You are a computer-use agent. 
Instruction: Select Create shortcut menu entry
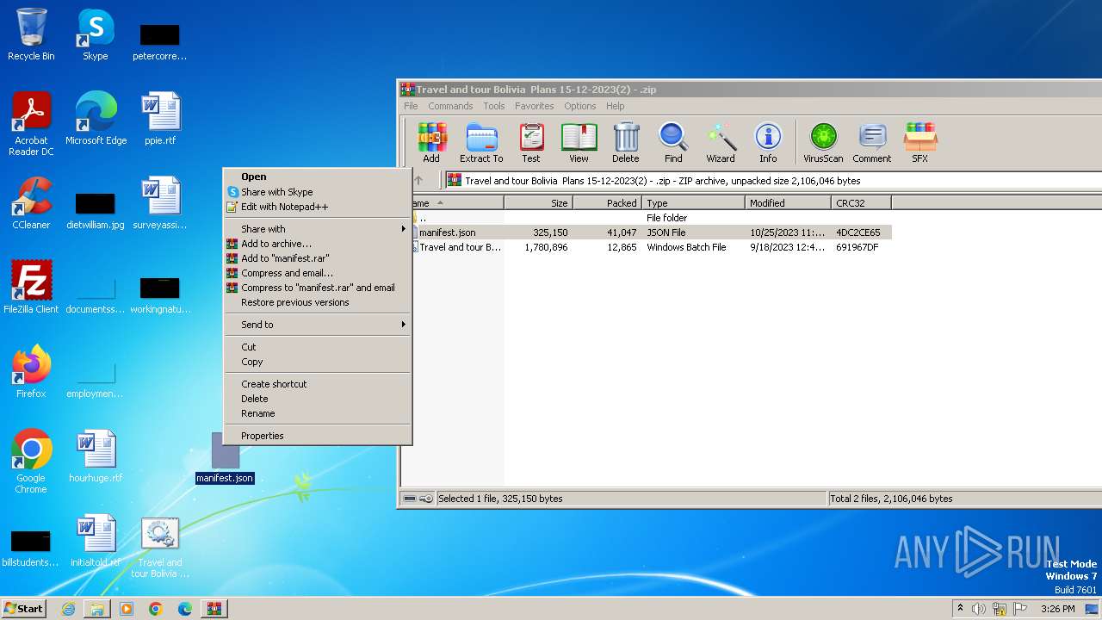click(x=318, y=384)
